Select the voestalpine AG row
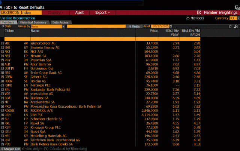240x151 pixels. pos(100,94)
